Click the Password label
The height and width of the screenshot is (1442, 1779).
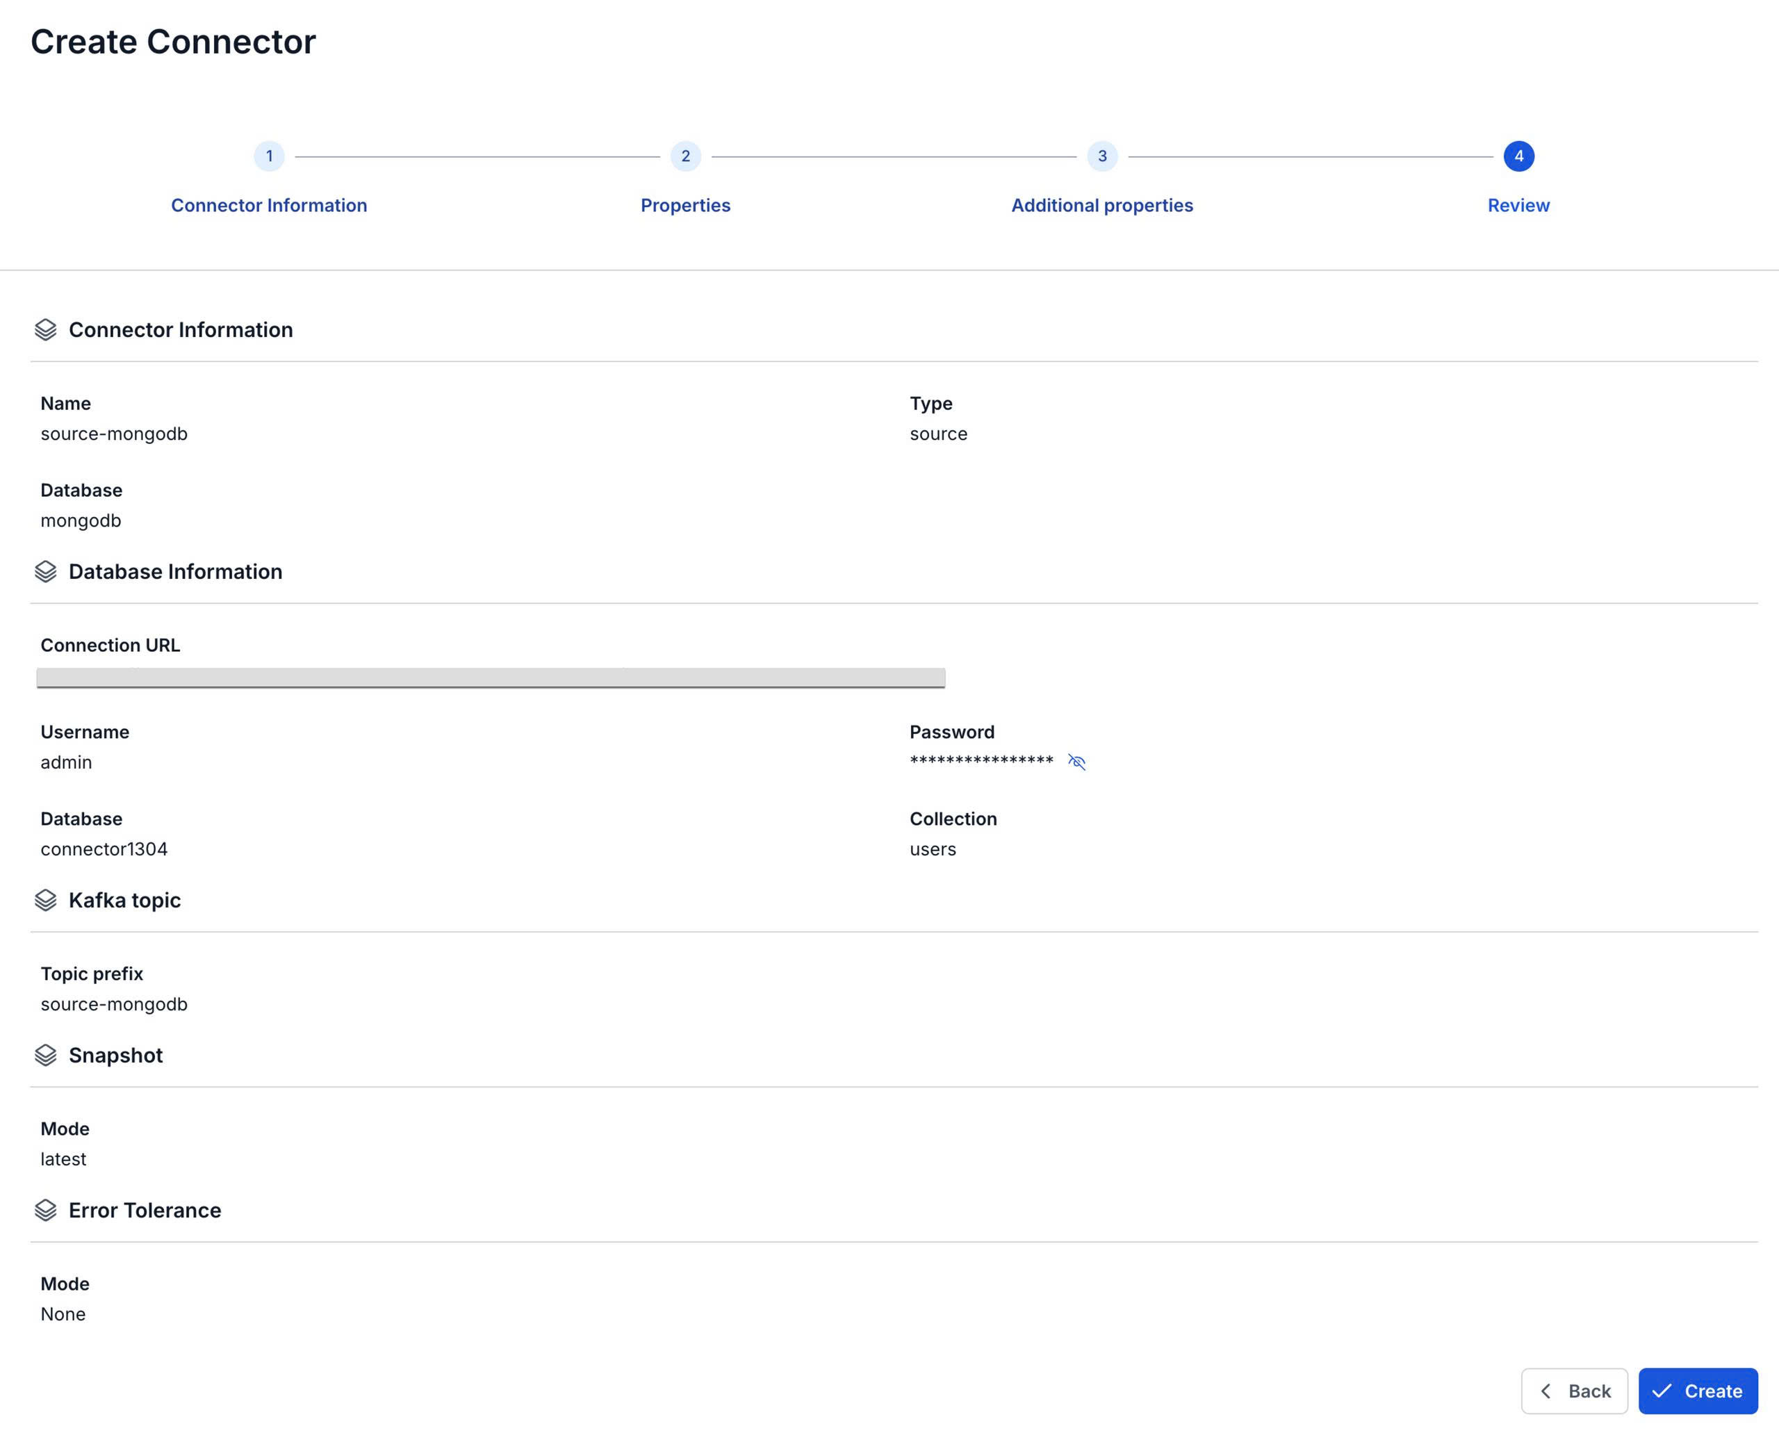click(x=952, y=732)
